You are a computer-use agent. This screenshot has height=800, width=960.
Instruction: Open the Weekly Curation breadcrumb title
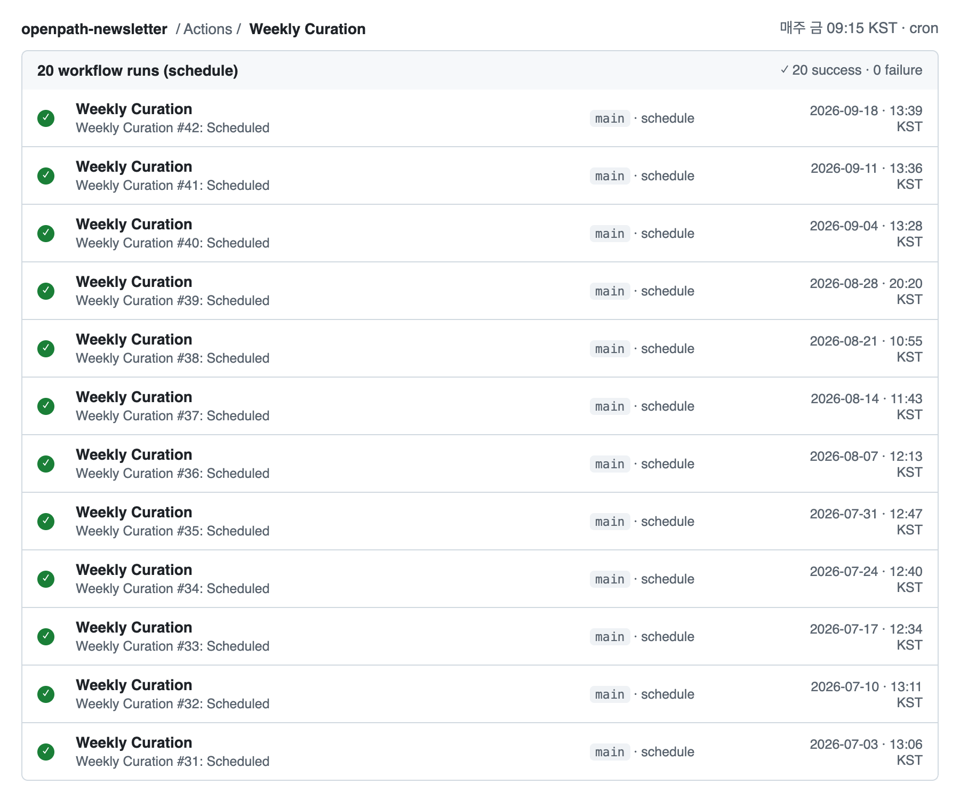[307, 29]
